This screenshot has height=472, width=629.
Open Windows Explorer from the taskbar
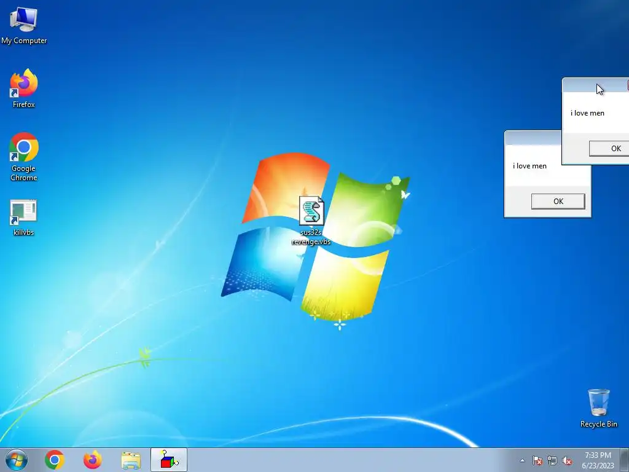coord(131,460)
